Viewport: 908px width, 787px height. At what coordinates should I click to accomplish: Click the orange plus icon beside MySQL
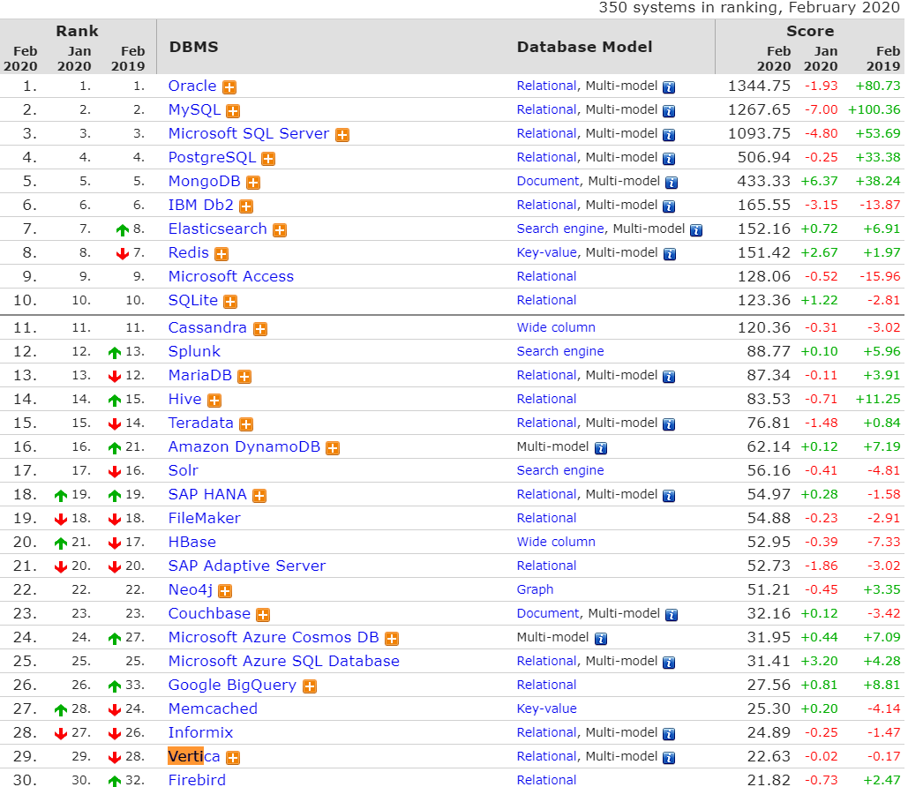(x=233, y=111)
